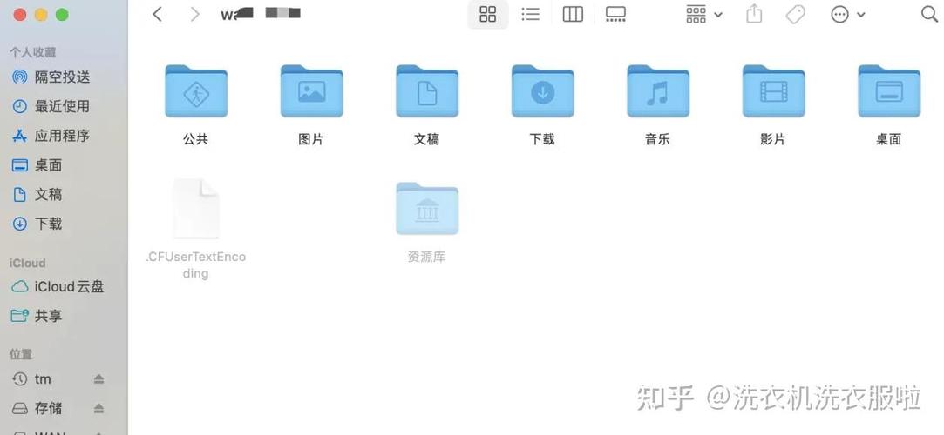Select 隔空投送 in the sidebar
Image resolution: width=944 pixels, height=435 pixels.
pos(63,77)
